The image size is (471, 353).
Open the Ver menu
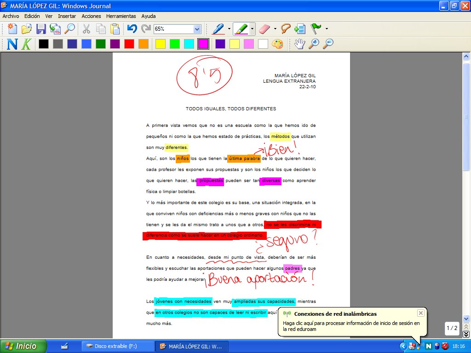point(49,16)
